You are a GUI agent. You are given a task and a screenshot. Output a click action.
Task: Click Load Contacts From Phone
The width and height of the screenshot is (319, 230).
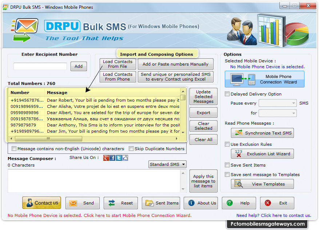coord(117,77)
